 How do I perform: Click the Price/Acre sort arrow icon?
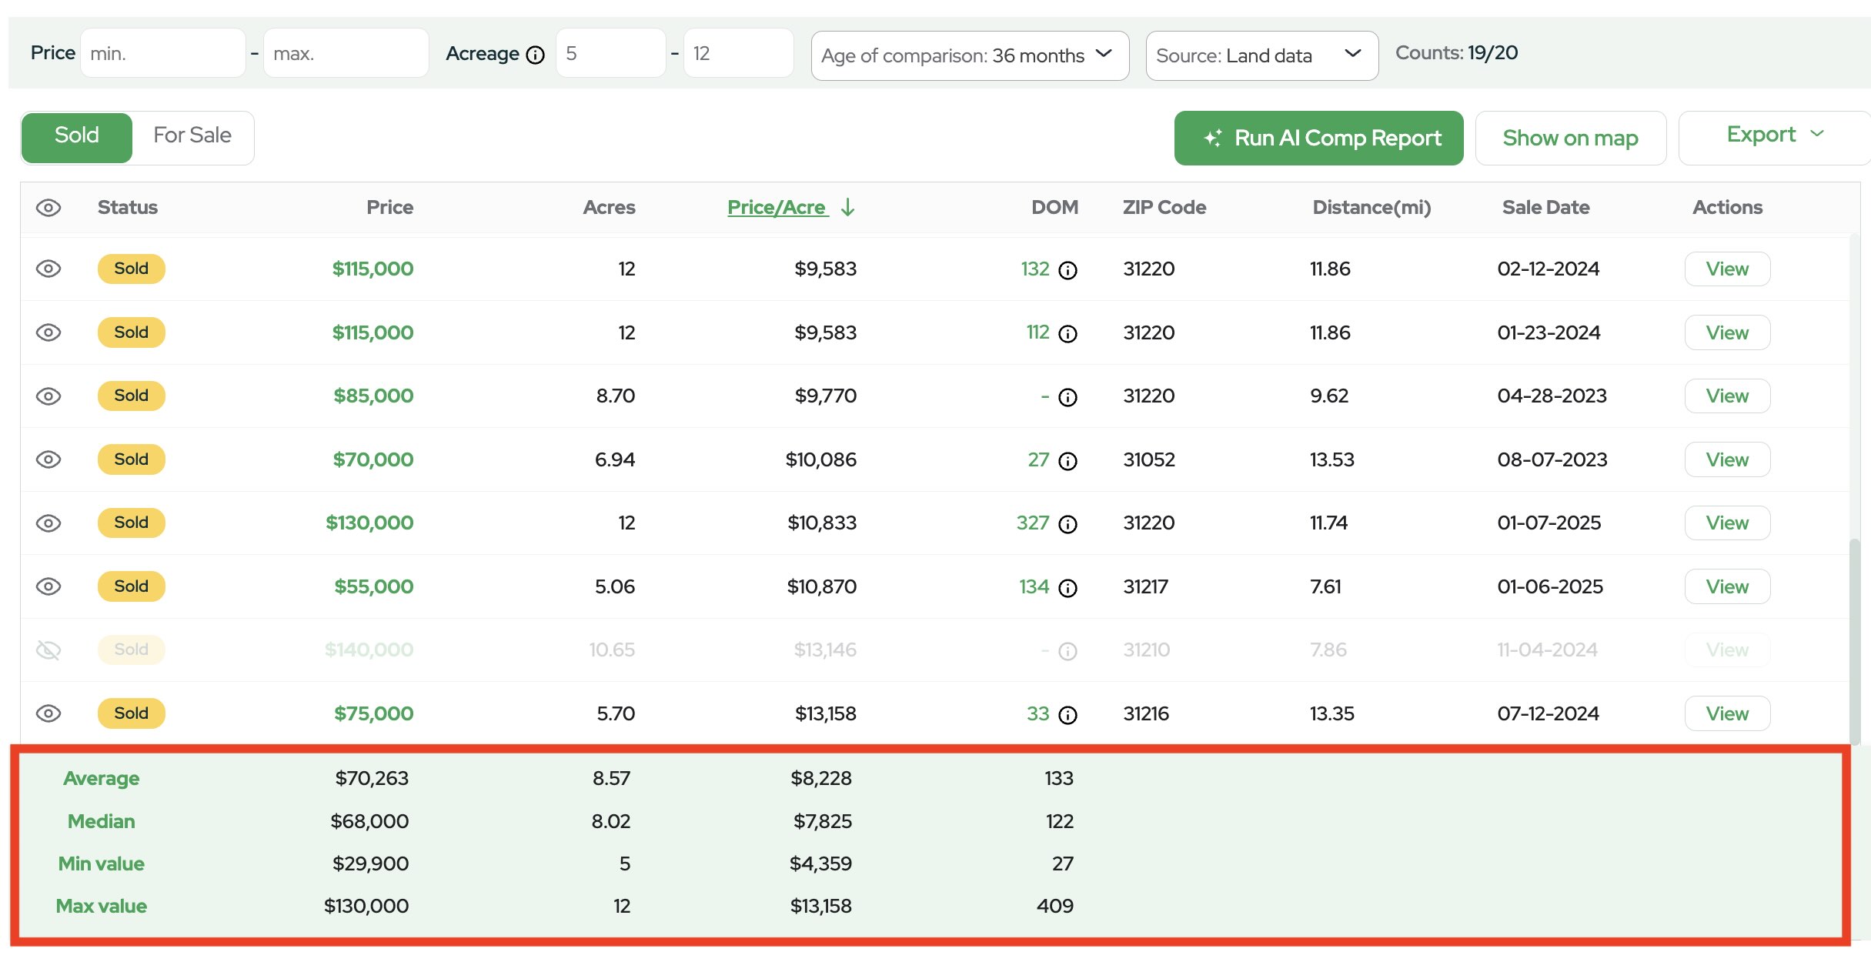pos(847,207)
